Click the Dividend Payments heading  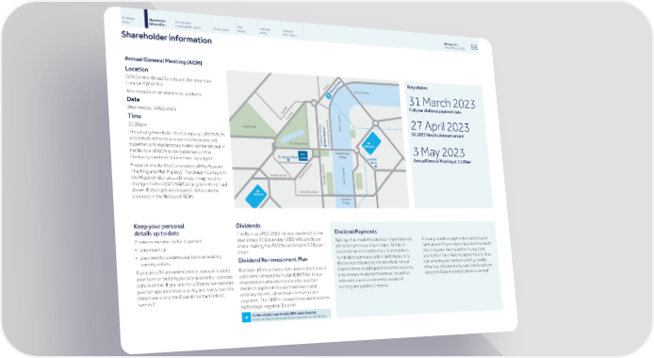tap(356, 232)
